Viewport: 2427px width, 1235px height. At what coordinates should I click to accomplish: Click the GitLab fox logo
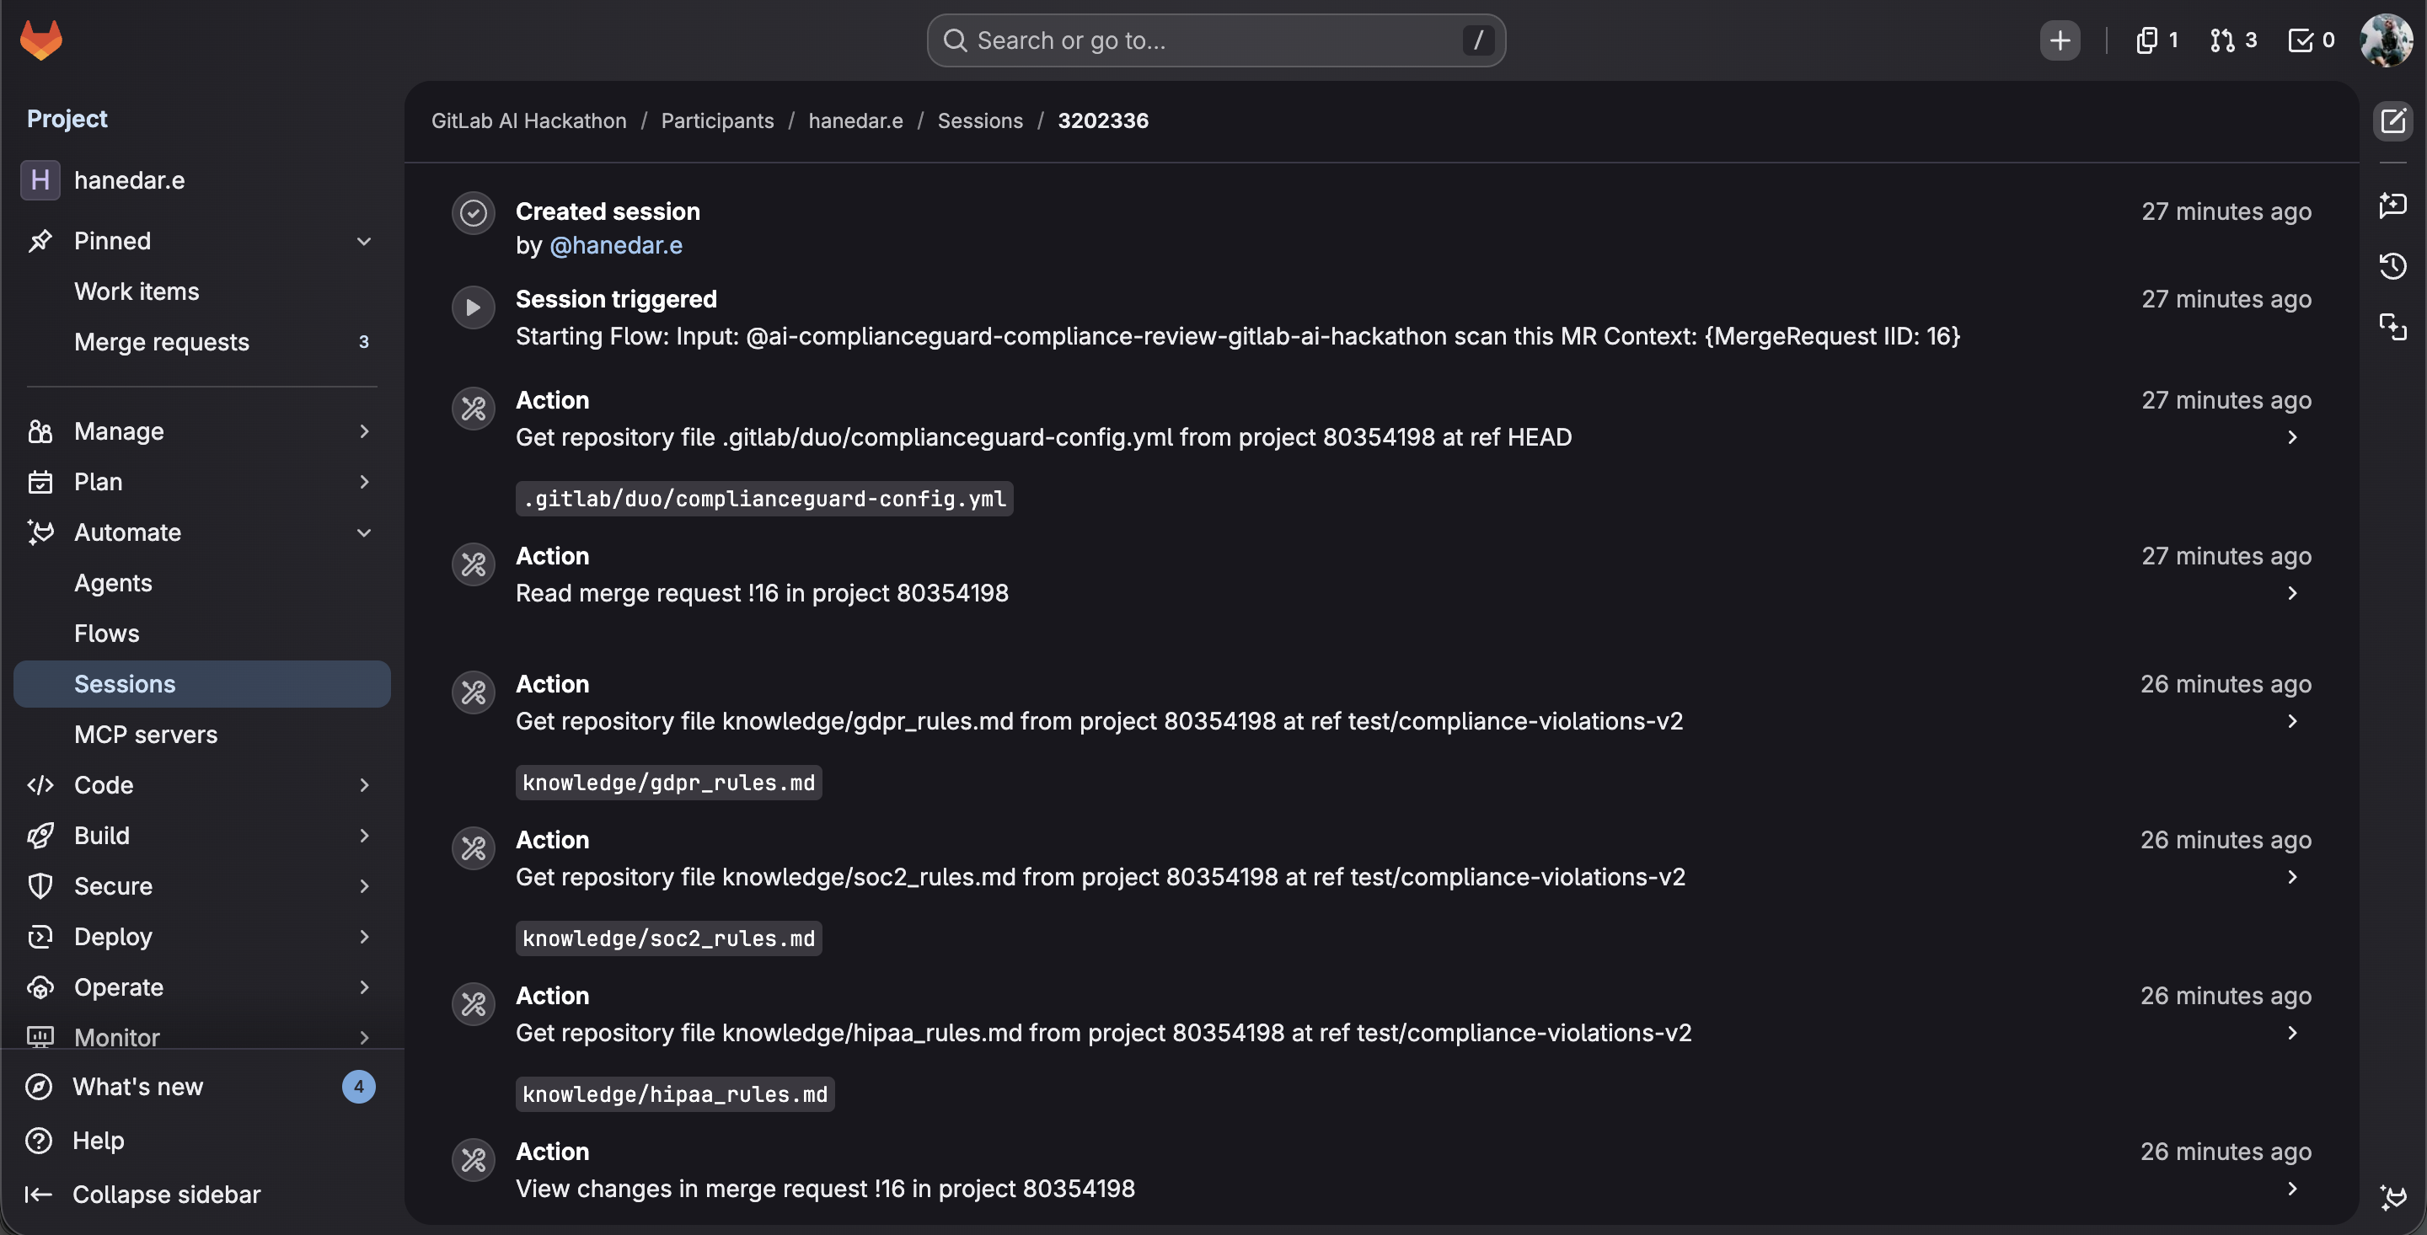40,40
